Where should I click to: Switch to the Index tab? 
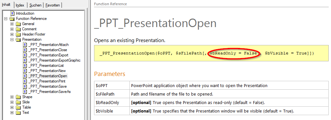tap(20, 5)
